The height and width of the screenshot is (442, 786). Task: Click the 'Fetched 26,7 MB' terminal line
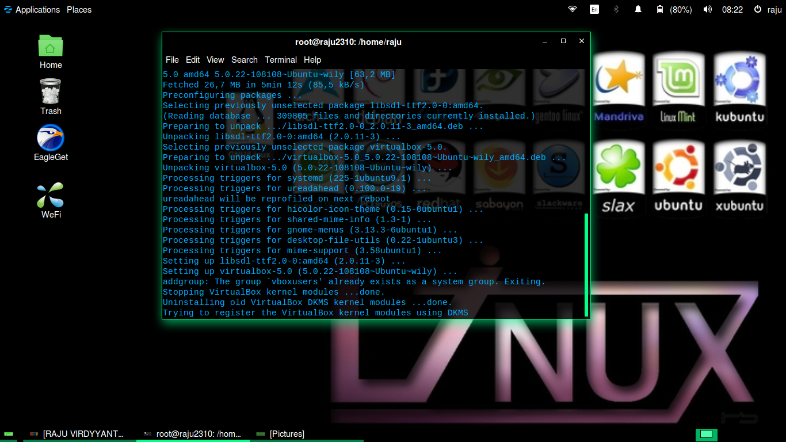click(x=264, y=85)
